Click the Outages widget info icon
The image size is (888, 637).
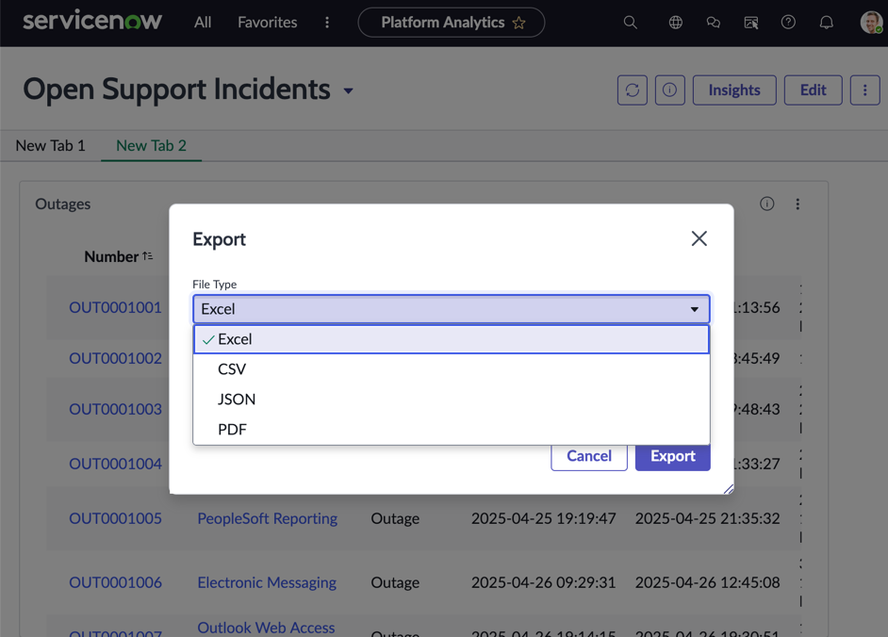click(x=766, y=204)
